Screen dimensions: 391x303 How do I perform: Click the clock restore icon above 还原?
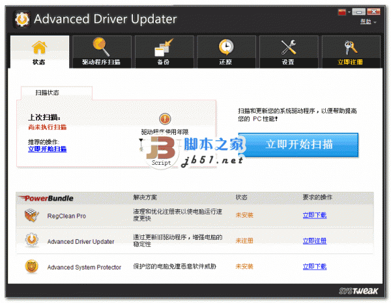pos(226,47)
